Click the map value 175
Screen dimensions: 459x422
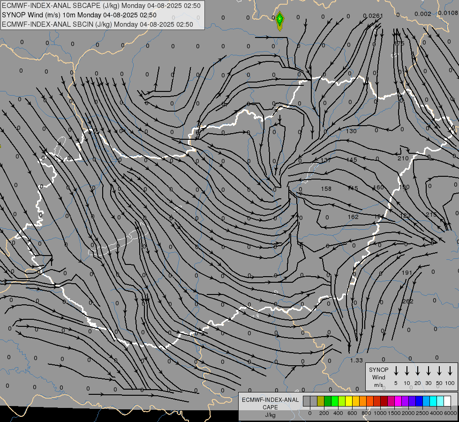[399, 43]
